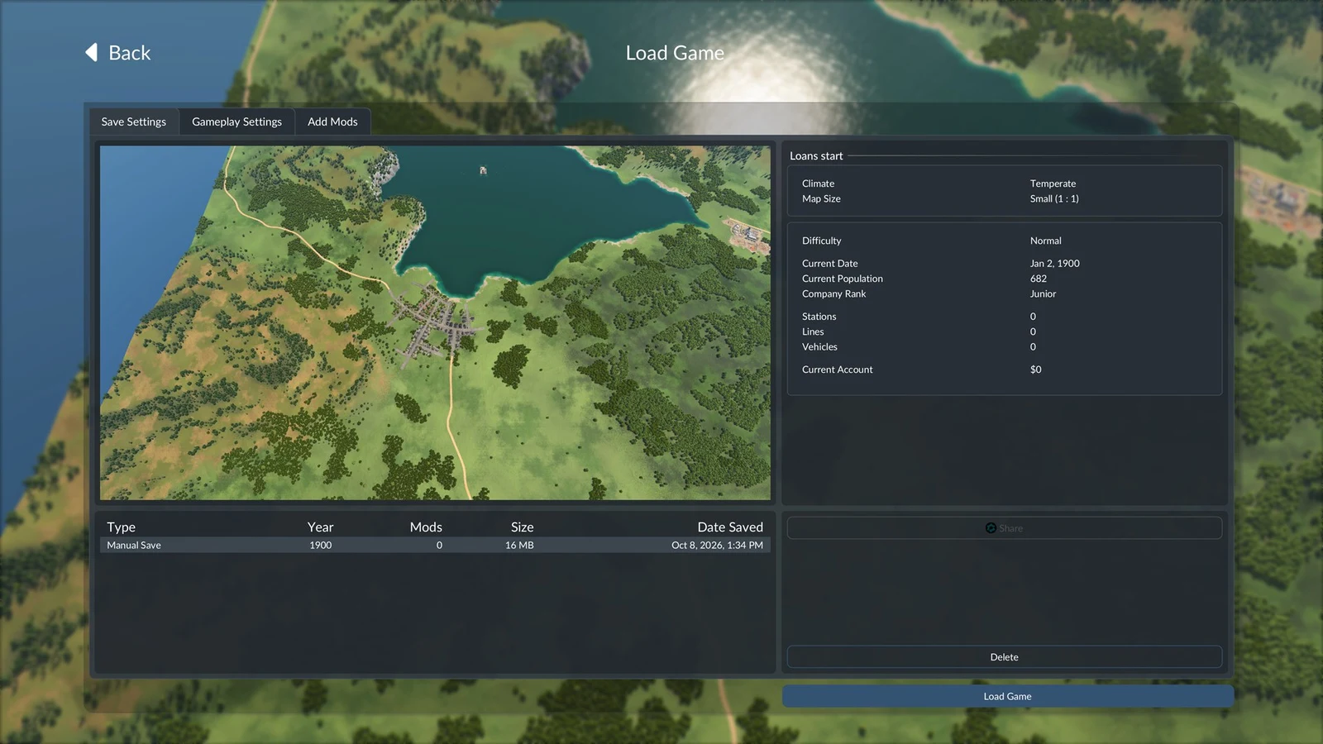The image size is (1323, 744).
Task: Click the 16 MB size cell
Action: tap(519, 546)
